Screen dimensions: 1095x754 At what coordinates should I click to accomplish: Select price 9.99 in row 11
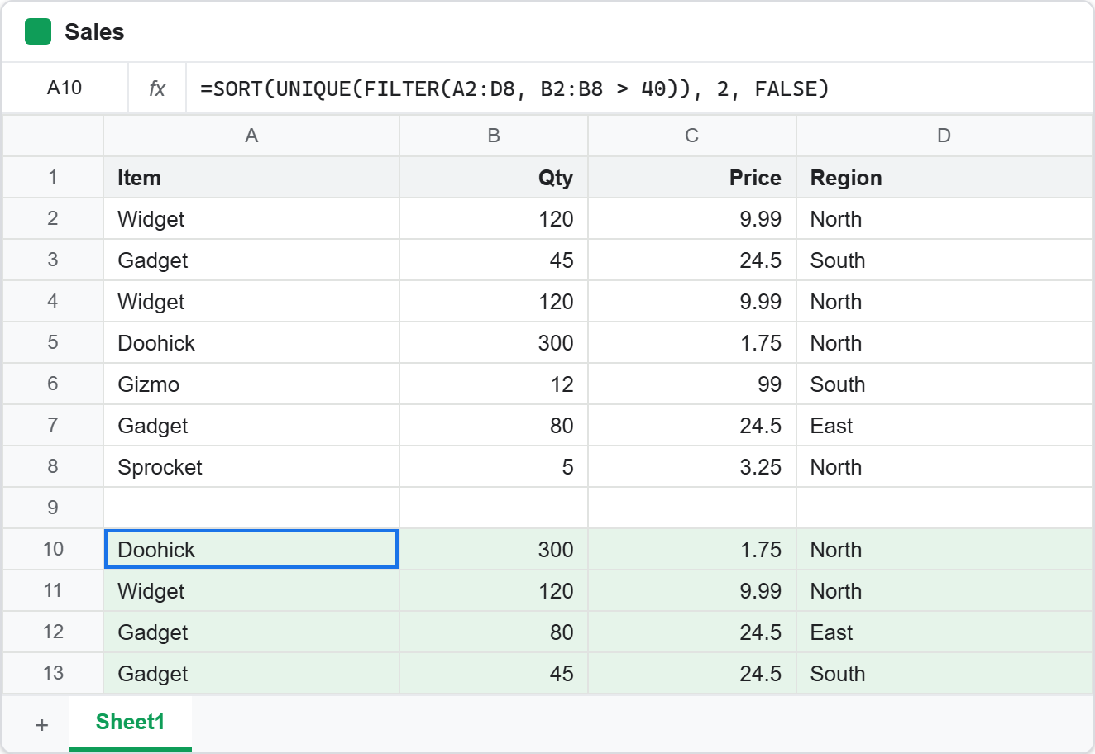pos(692,590)
